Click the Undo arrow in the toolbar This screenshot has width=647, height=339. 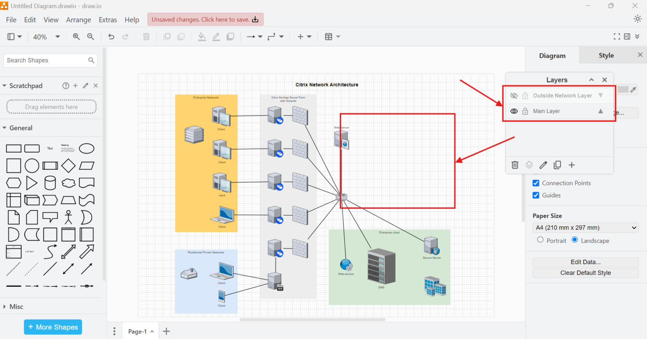111,37
